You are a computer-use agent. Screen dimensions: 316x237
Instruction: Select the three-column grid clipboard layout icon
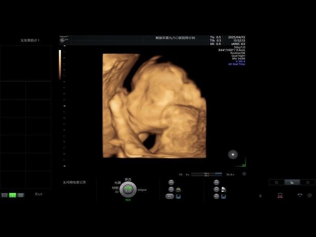(21, 195)
